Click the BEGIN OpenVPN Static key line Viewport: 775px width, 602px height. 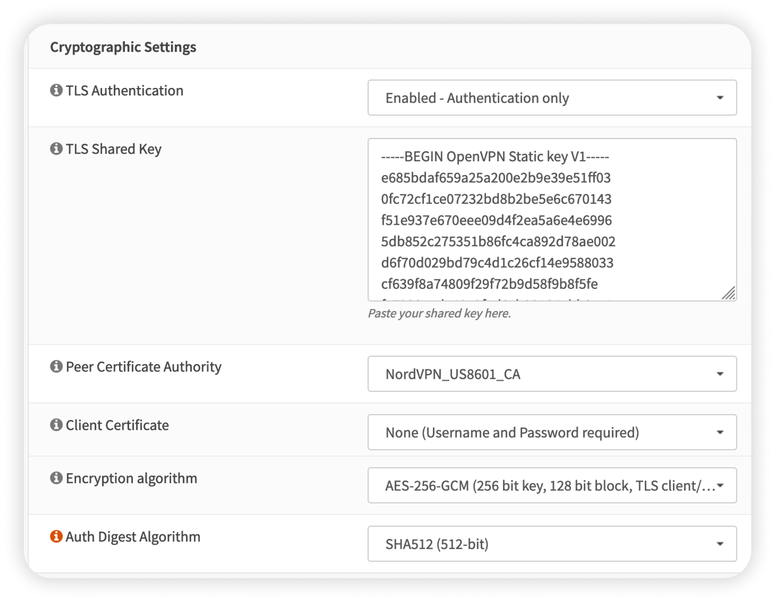(x=495, y=156)
